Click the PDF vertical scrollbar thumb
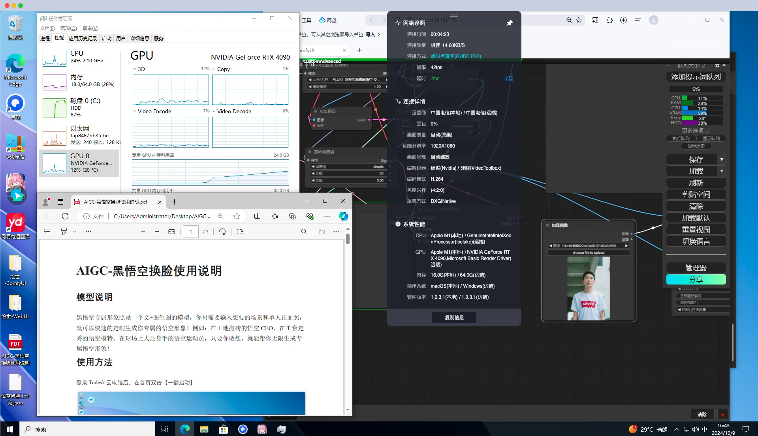Screen dimensions: 758x436 [x=348, y=238]
